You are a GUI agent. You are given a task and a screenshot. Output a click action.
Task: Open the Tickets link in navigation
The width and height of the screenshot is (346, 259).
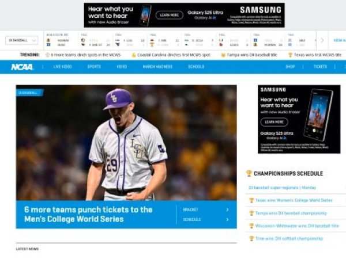click(x=320, y=67)
